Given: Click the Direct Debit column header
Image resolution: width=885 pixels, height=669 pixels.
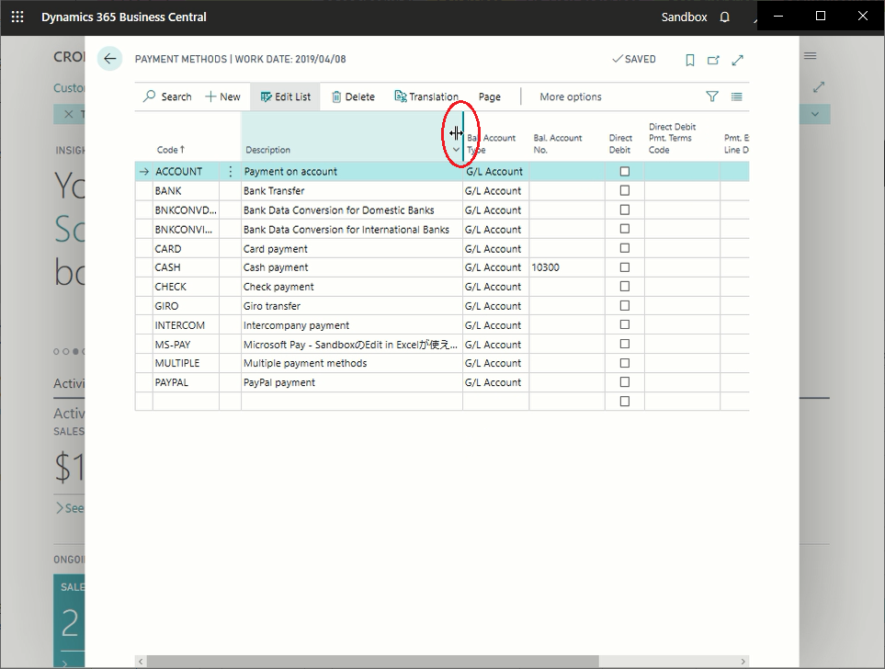Looking at the screenshot, I should coord(620,143).
